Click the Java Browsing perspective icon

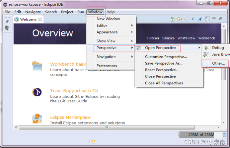click(x=206, y=54)
